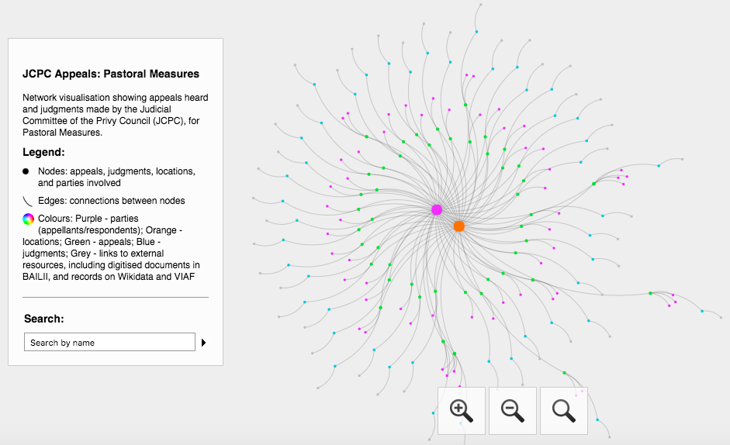Click the JCPC Appeals: Pastoral Measures title
The width and height of the screenshot is (730, 445).
pos(111,74)
